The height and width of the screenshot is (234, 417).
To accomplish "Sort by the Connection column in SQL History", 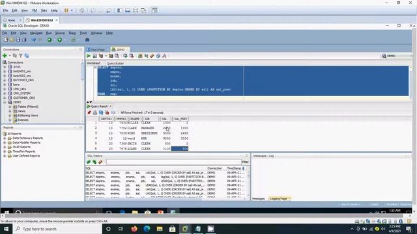I will (214, 168).
